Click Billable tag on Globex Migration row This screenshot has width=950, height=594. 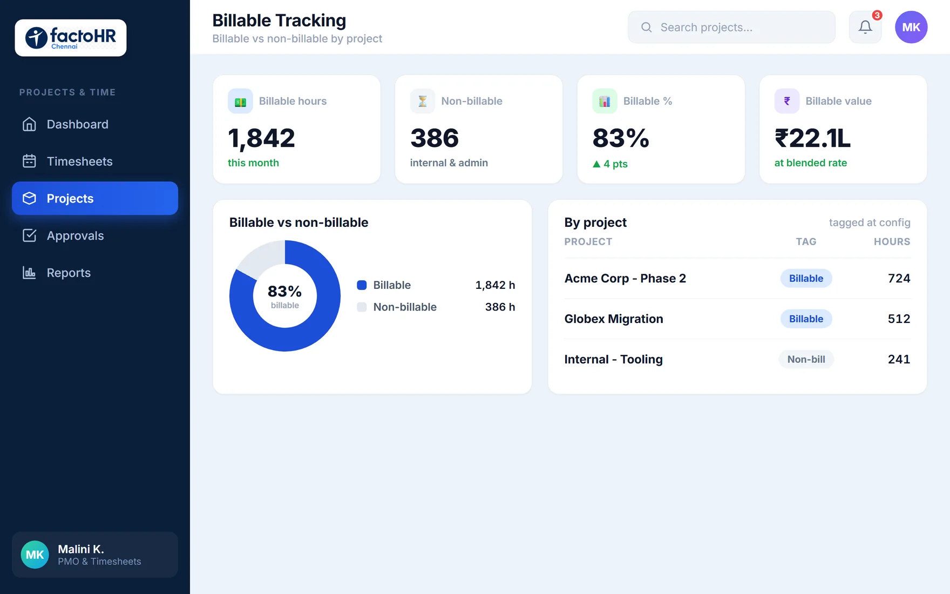coord(806,319)
